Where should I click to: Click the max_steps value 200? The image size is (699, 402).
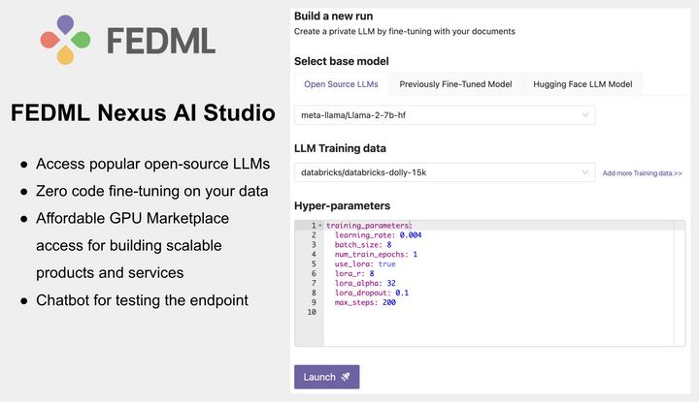[x=389, y=302]
